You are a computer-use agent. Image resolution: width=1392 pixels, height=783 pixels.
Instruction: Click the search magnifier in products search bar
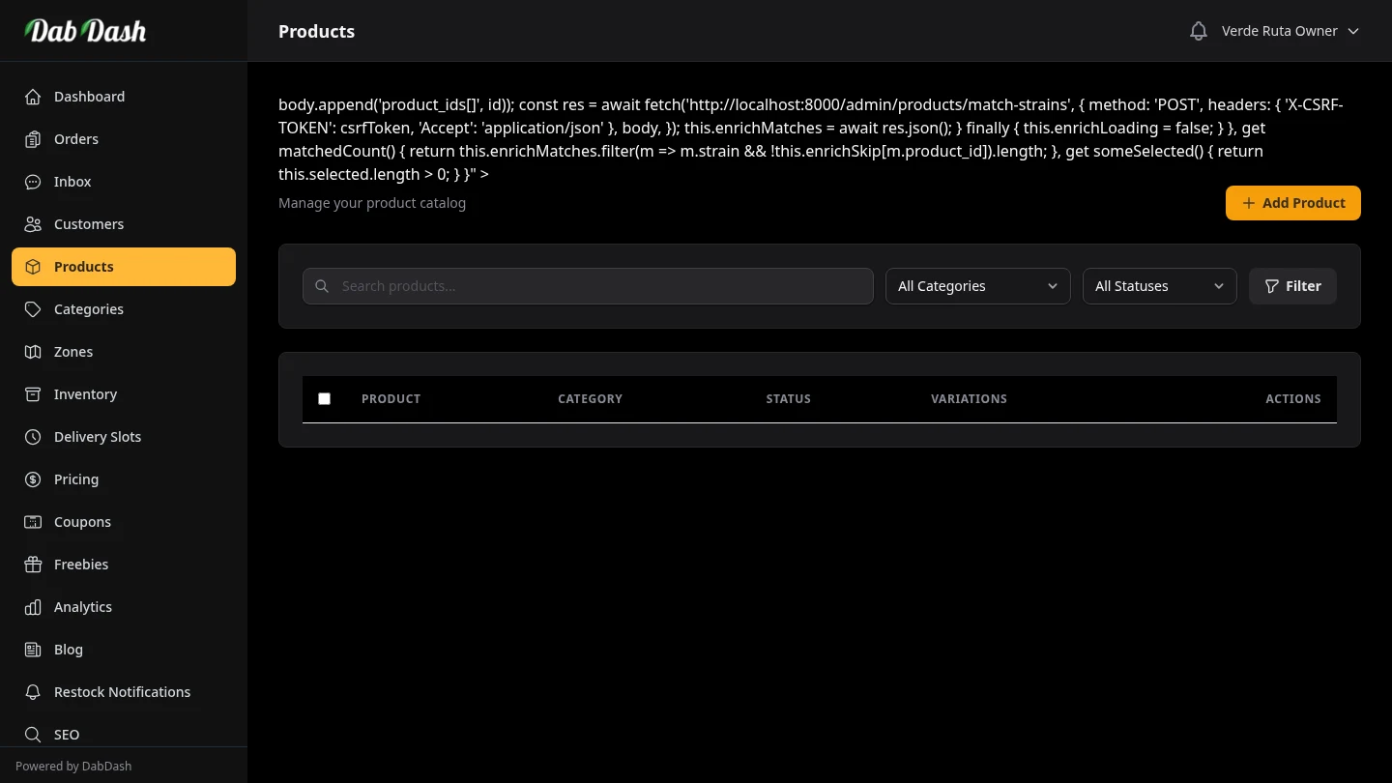(x=322, y=286)
